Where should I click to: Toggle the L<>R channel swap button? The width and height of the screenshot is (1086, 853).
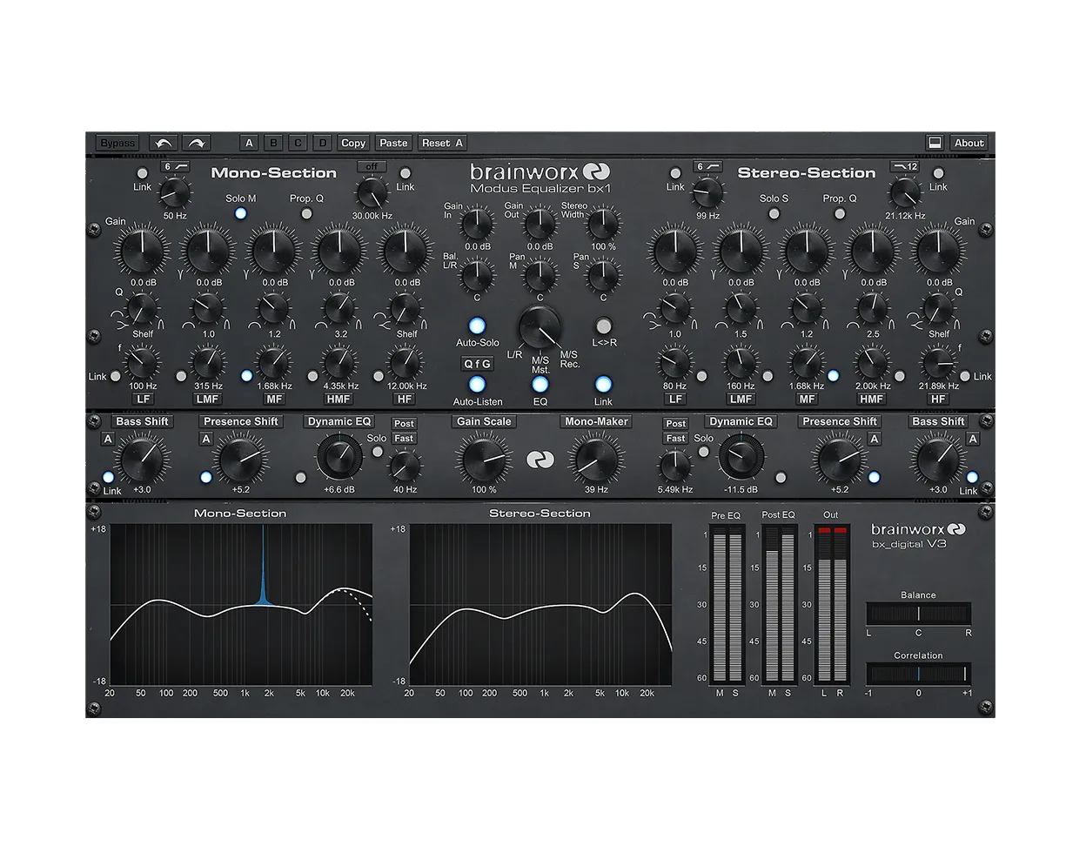click(603, 326)
